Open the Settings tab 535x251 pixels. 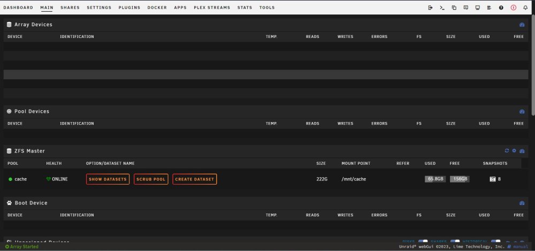click(x=99, y=7)
